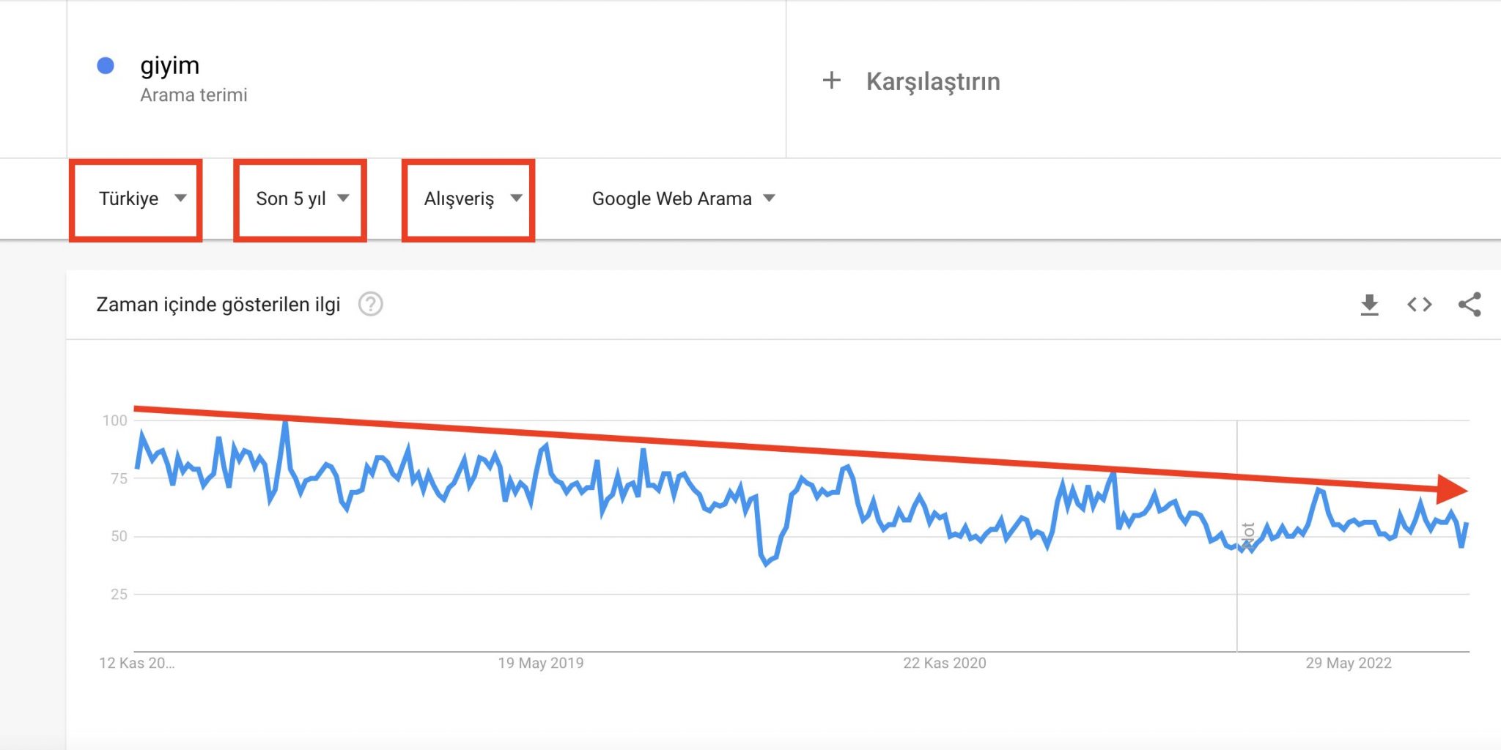
Task: Click the Zaman içinde gösterilen ilgi title
Action: point(217,304)
